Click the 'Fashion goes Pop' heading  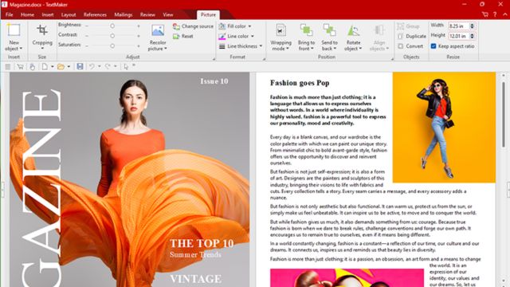[x=300, y=83]
